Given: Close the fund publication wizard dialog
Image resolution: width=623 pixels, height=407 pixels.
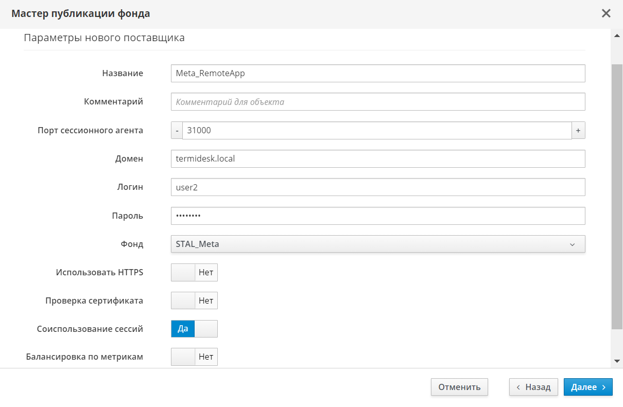Looking at the screenshot, I should coord(606,14).
